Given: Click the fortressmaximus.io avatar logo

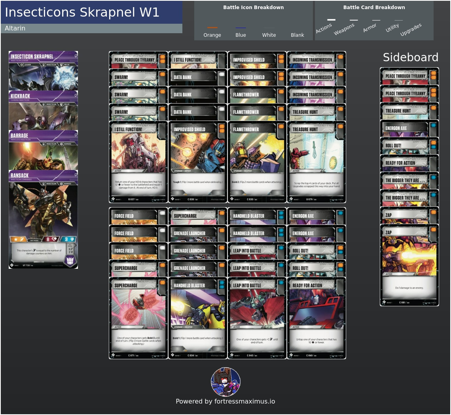Looking at the screenshot, I should click(x=226, y=382).
